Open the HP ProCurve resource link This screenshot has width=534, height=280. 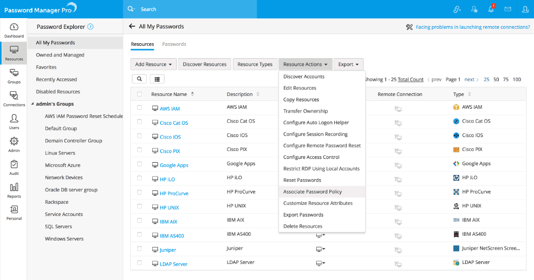point(174,194)
